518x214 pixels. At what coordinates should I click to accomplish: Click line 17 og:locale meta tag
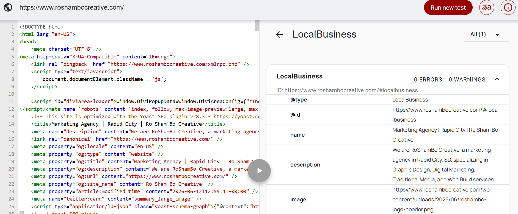pyautogui.click(x=97, y=147)
